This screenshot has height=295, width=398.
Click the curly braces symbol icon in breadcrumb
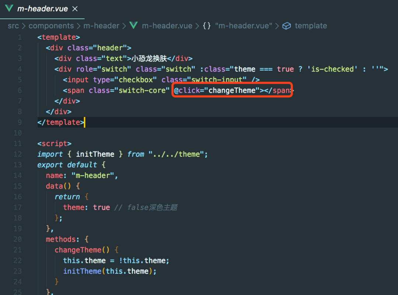[x=207, y=26]
